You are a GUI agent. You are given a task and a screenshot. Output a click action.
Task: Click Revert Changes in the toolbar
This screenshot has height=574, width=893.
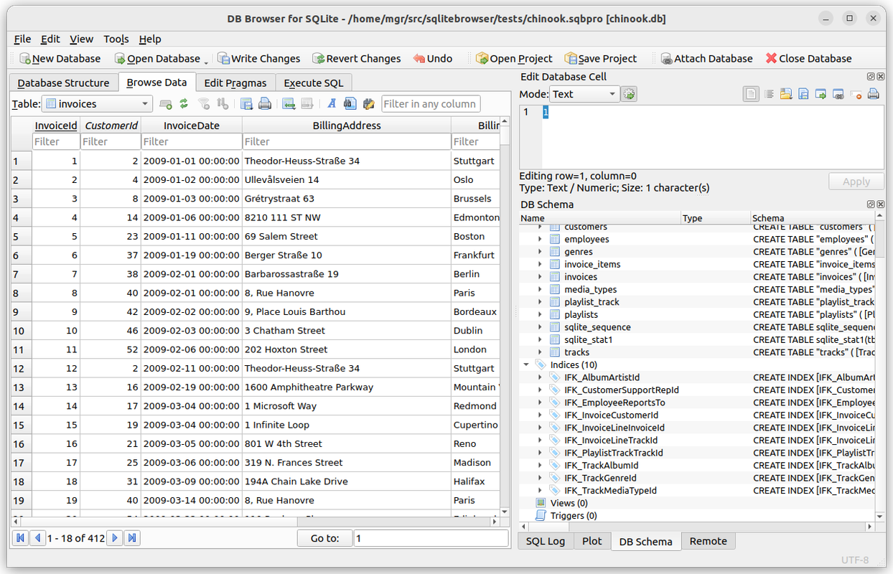(356, 59)
